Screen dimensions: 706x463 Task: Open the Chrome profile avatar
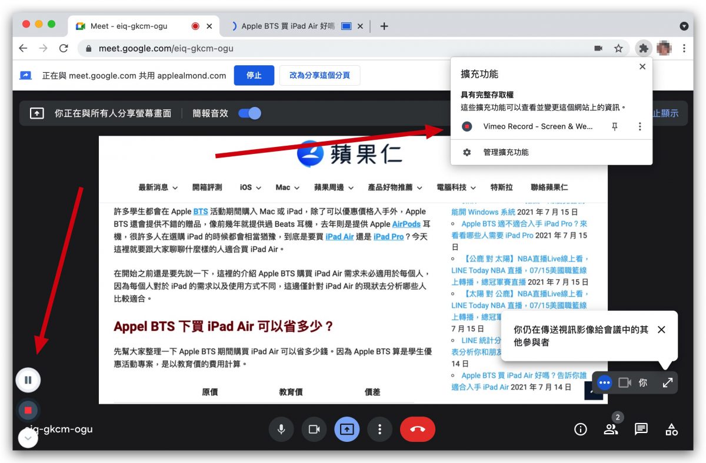pyautogui.click(x=664, y=48)
